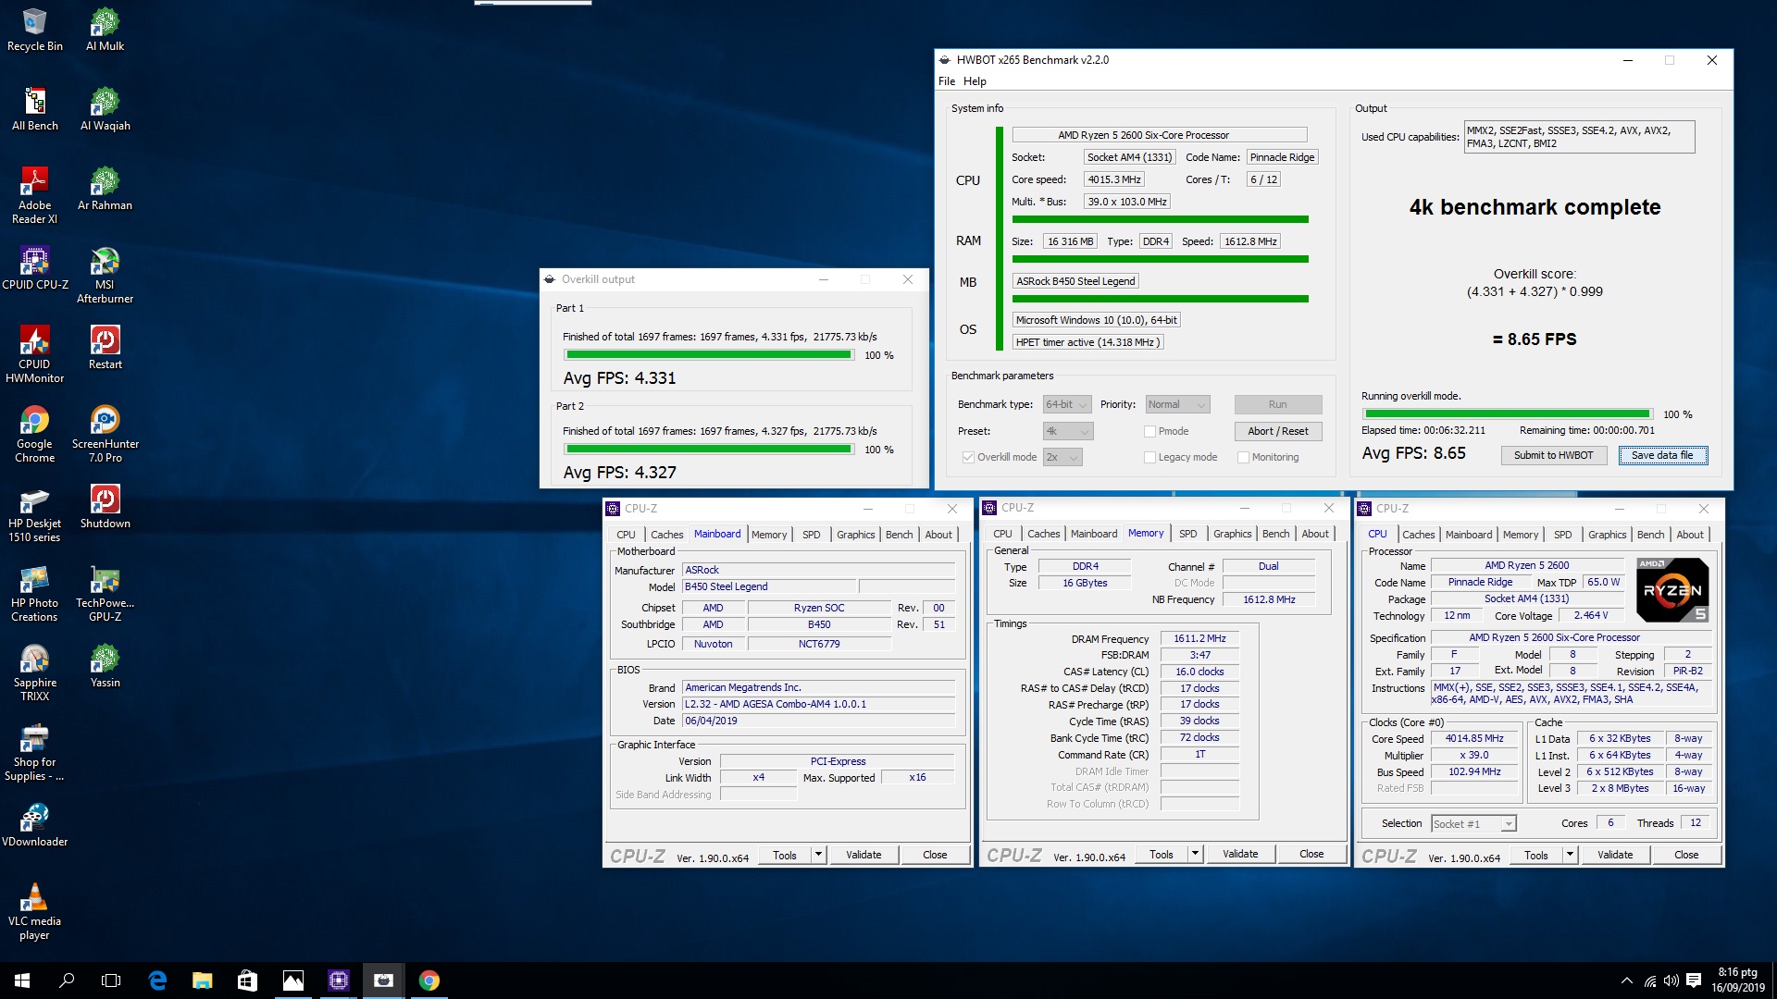This screenshot has height=999, width=1777.
Task: Expand Tools dropdown arrow in CPU tab CPU-Z
Action: (1570, 855)
